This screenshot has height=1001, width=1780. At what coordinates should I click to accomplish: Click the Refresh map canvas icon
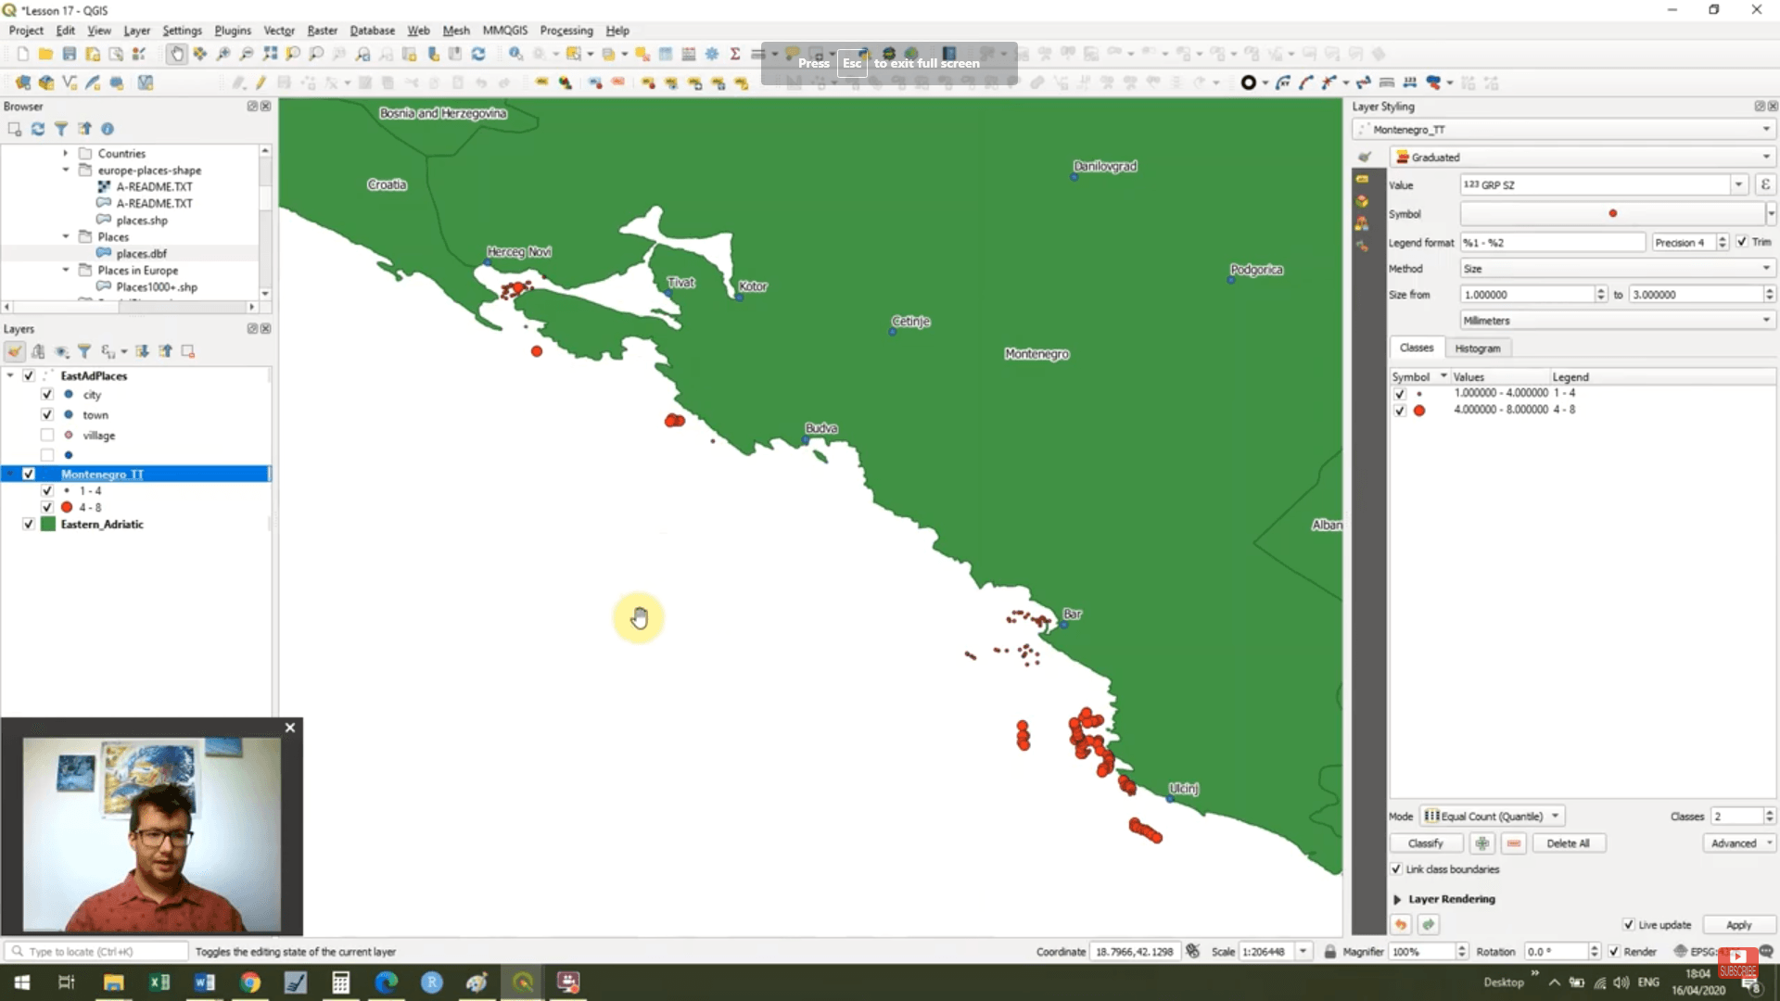[x=478, y=54]
